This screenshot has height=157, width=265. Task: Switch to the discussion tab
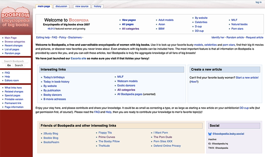pyautogui.click(x=61, y=6)
